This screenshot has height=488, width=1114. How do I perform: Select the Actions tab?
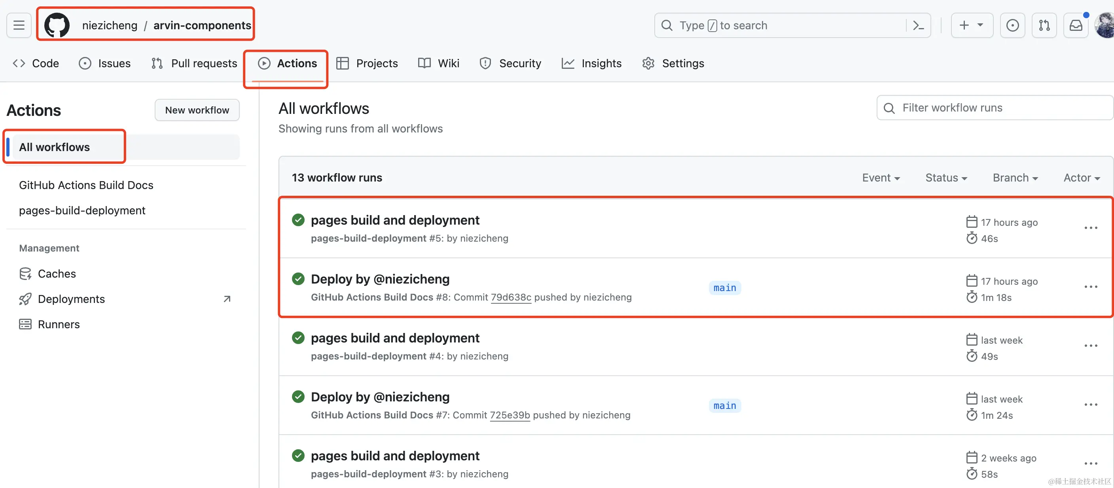[288, 64]
